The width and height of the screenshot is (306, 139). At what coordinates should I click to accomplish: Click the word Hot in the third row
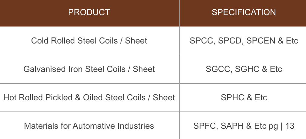pos(9,98)
